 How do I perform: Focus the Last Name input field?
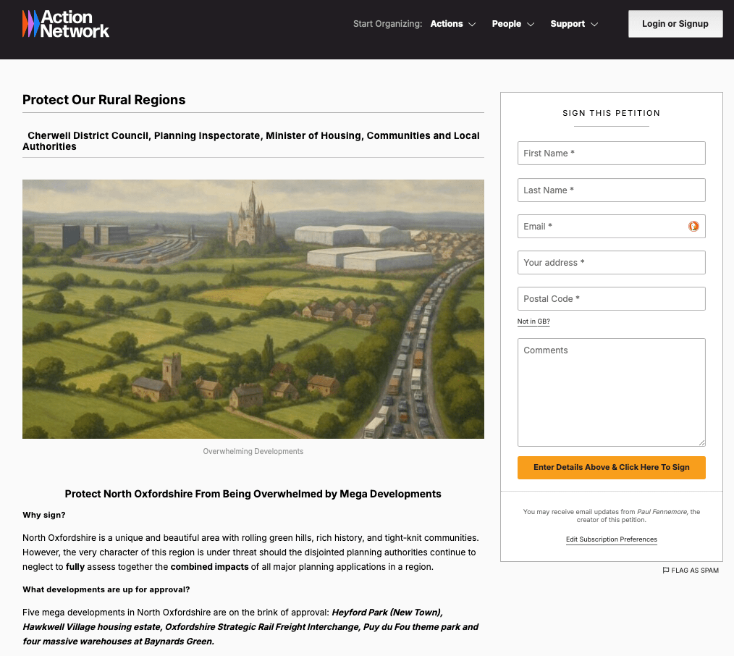(611, 190)
